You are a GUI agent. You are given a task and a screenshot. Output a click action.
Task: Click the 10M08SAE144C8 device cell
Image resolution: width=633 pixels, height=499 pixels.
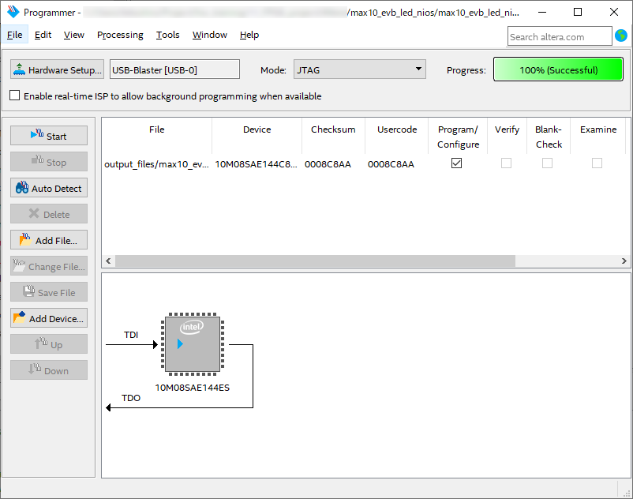pyautogui.click(x=256, y=164)
